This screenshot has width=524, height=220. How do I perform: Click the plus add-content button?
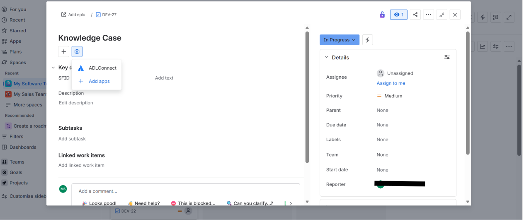[63, 52]
